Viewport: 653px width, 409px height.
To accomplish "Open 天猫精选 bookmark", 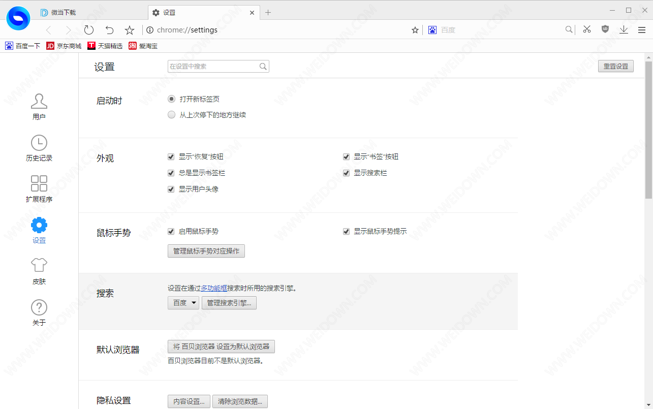I will (105, 46).
